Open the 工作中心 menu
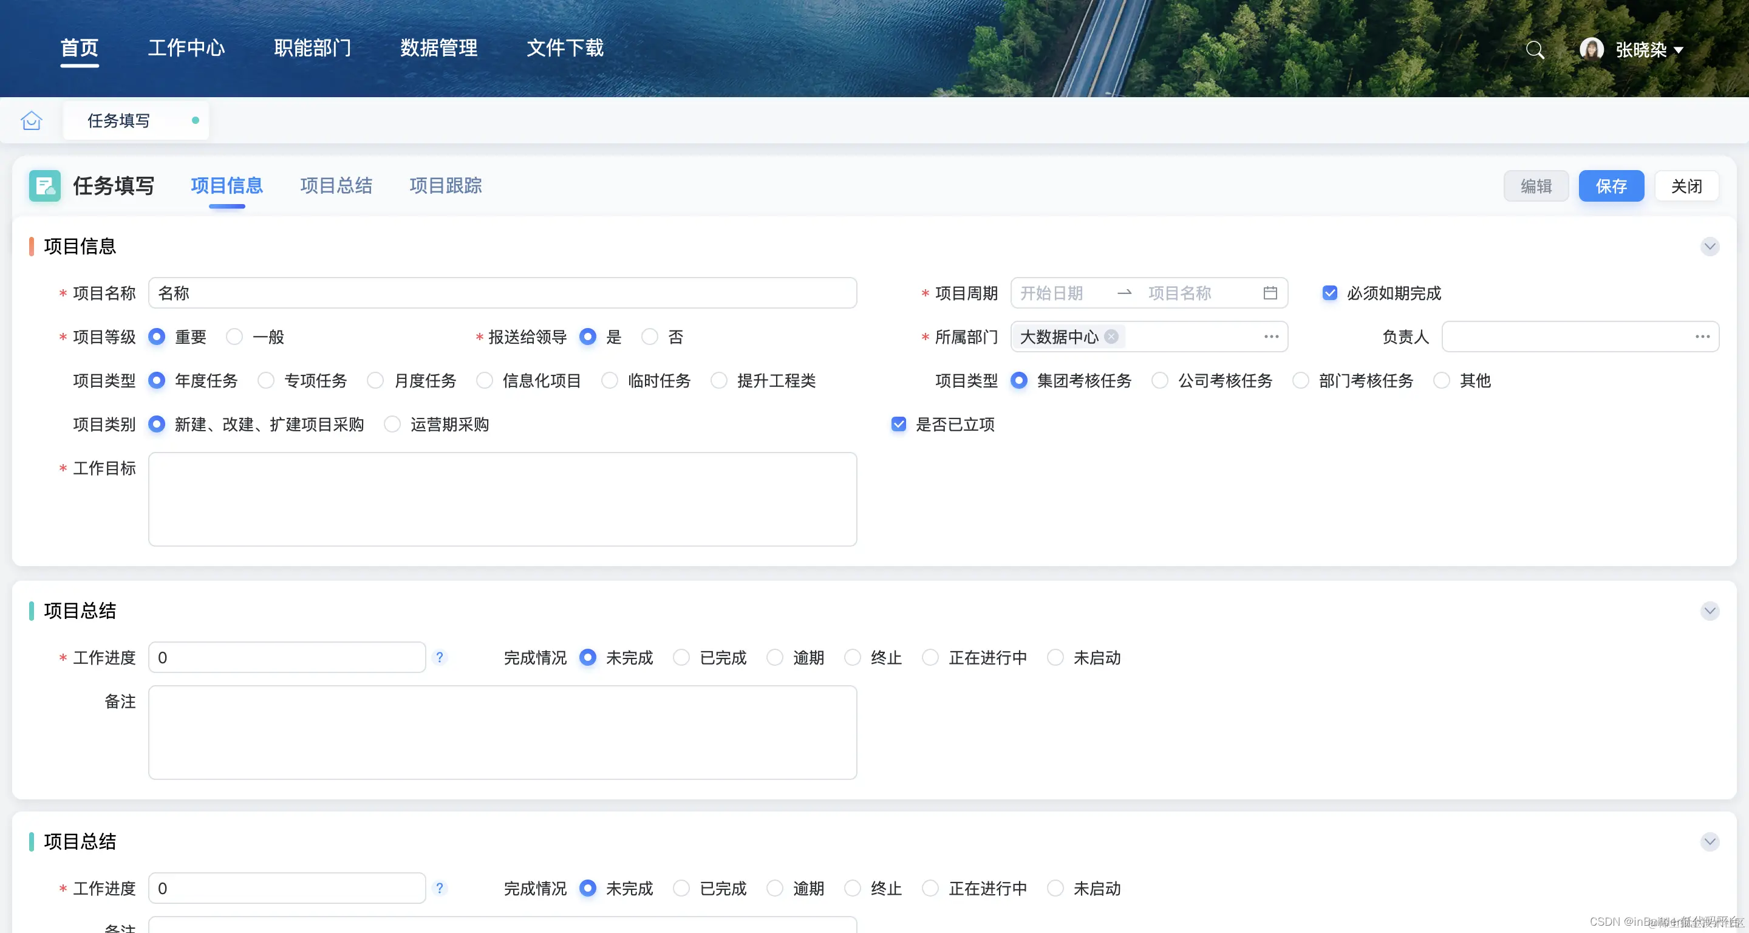Screen dimensions: 1749x933 click(x=186, y=47)
